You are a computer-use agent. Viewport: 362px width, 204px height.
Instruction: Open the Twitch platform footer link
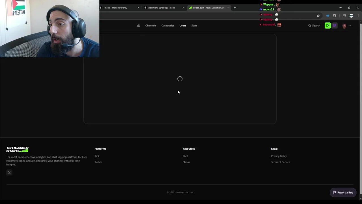(x=98, y=162)
